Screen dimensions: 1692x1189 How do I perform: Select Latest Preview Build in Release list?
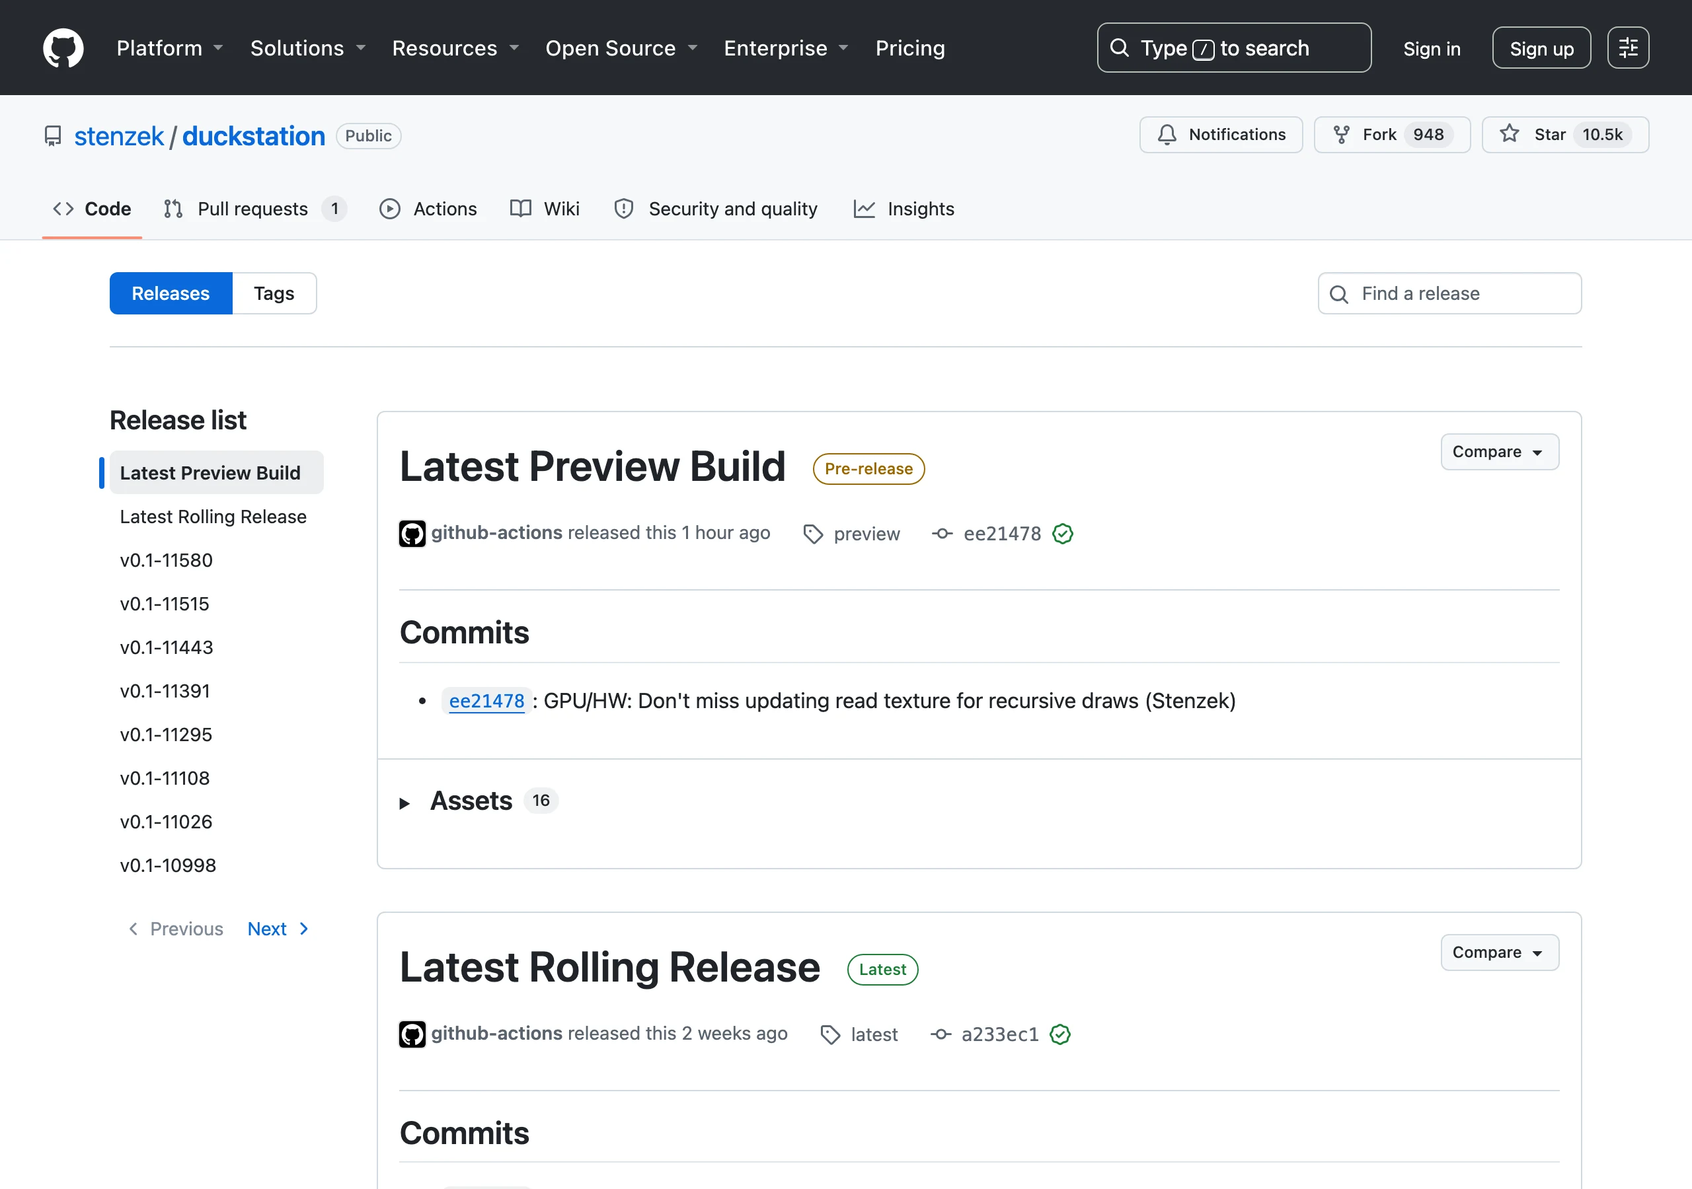pos(216,472)
